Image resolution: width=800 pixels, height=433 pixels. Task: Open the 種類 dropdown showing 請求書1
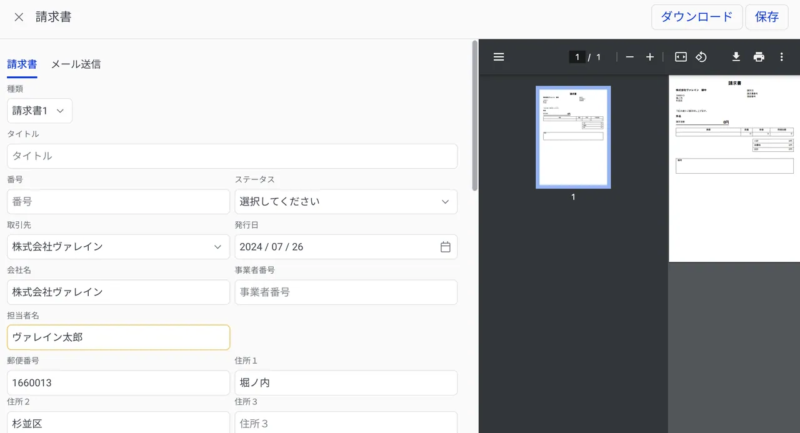(39, 111)
